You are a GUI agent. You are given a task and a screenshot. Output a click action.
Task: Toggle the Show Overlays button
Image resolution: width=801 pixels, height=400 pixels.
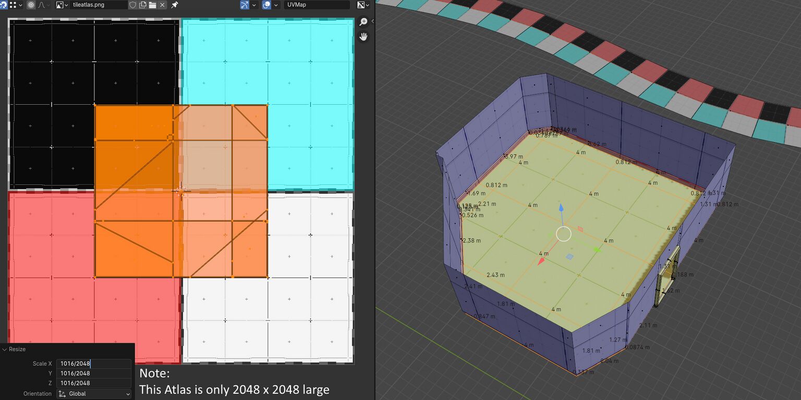[267, 5]
